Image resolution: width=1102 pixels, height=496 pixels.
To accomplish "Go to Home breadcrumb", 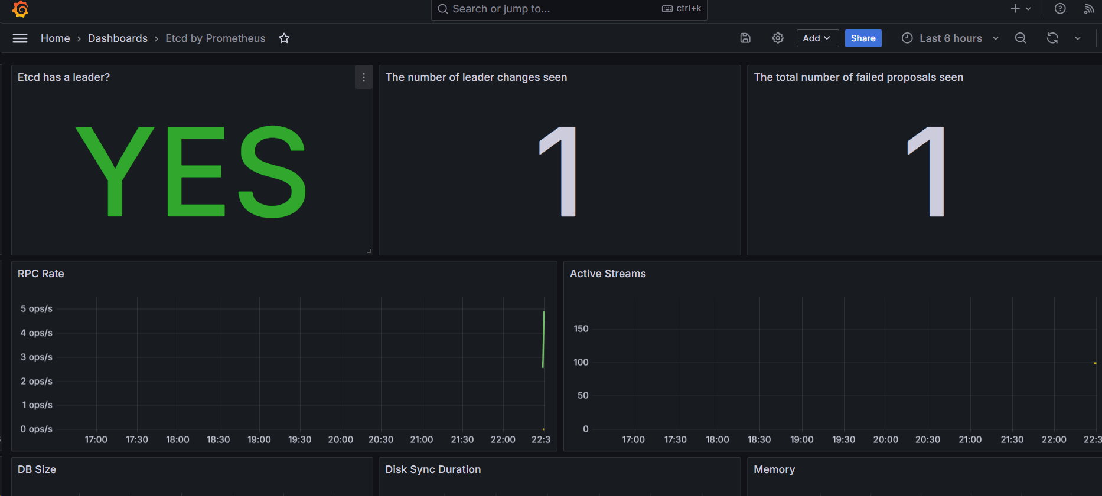I will (x=56, y=38).
